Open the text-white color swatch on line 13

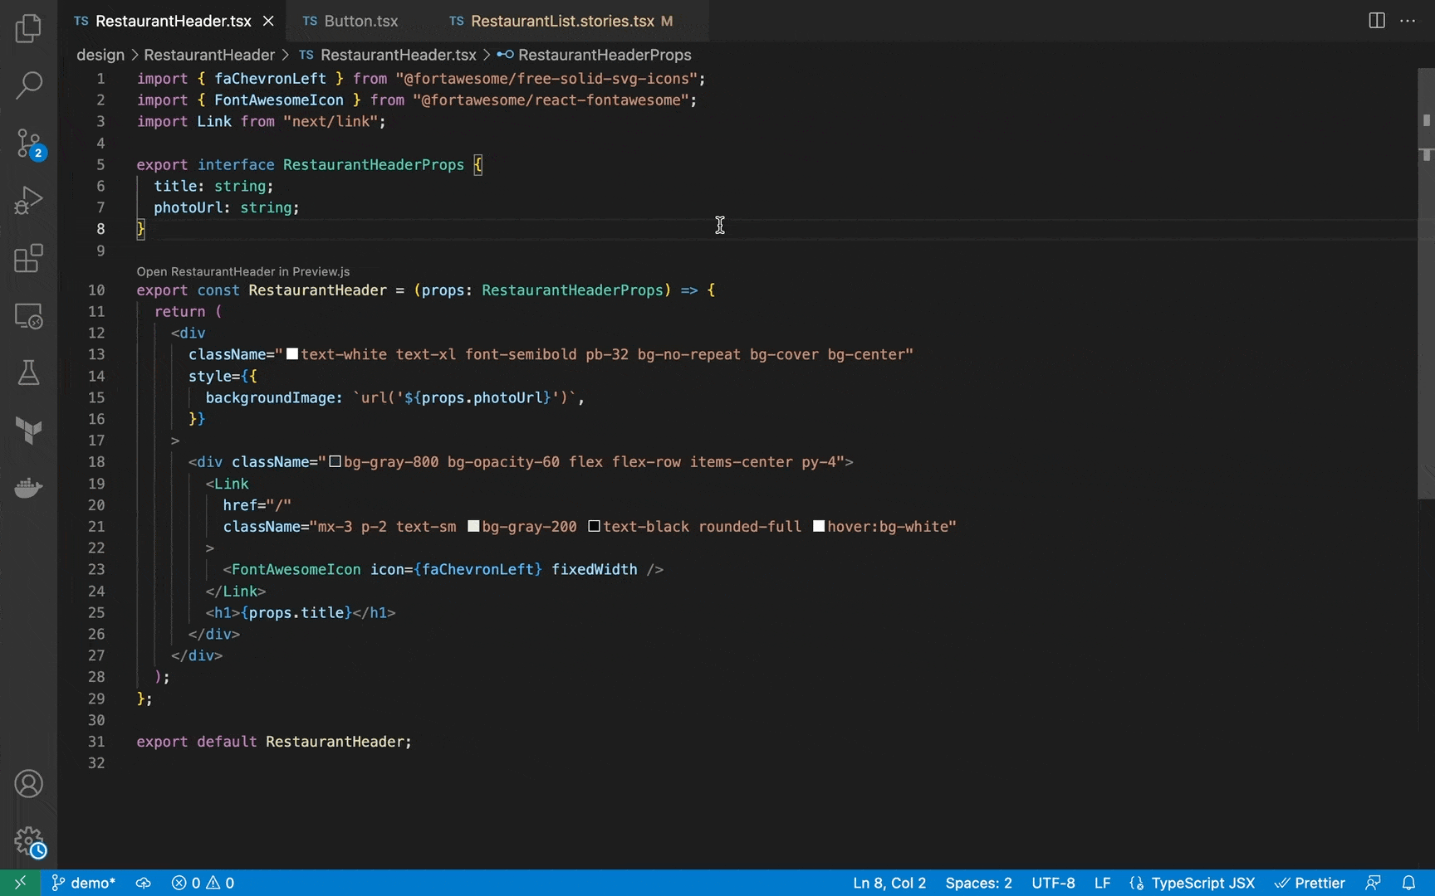(x=292, y=354)
